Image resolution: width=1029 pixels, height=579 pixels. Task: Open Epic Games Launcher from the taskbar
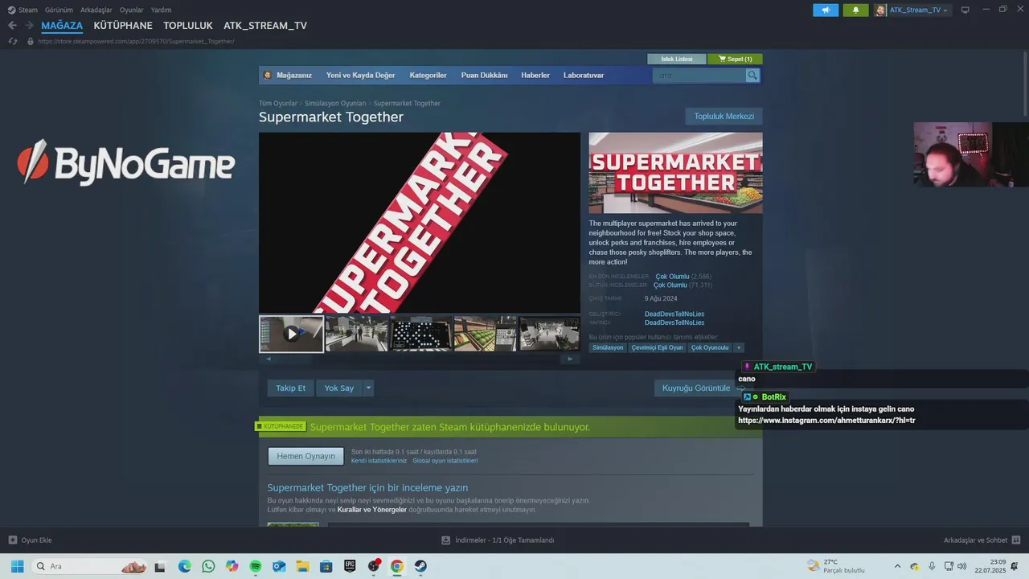coord(350,566)
